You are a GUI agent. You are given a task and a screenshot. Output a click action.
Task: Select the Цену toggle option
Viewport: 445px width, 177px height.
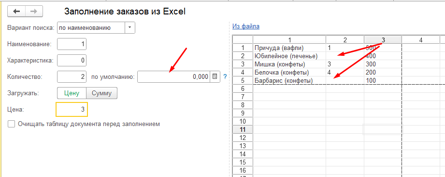click(x=72, y=93)
